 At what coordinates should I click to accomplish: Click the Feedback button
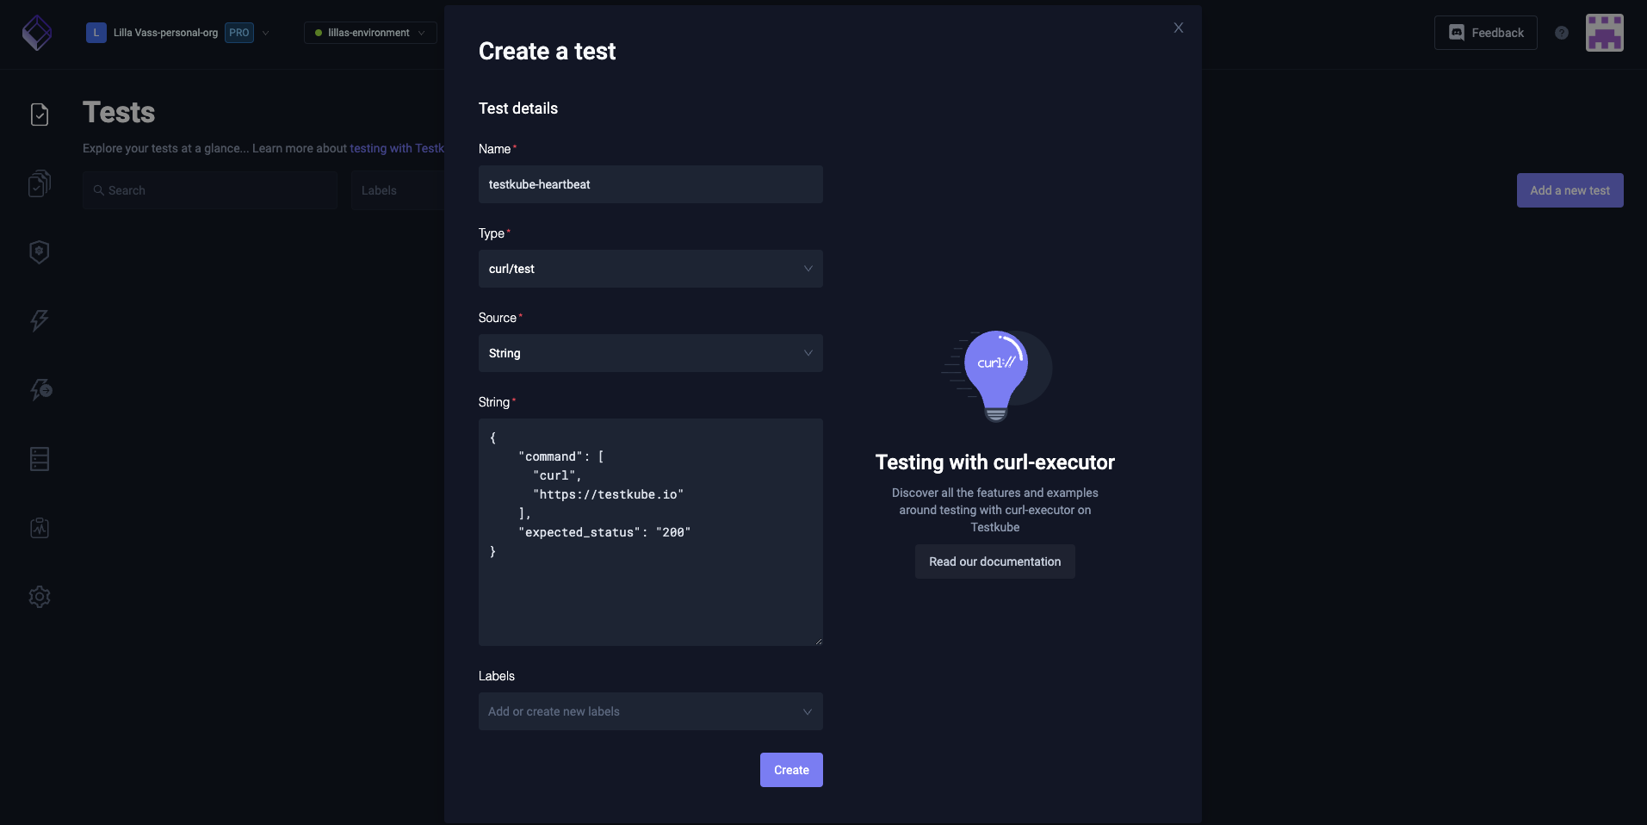[x=1485, y=33]
